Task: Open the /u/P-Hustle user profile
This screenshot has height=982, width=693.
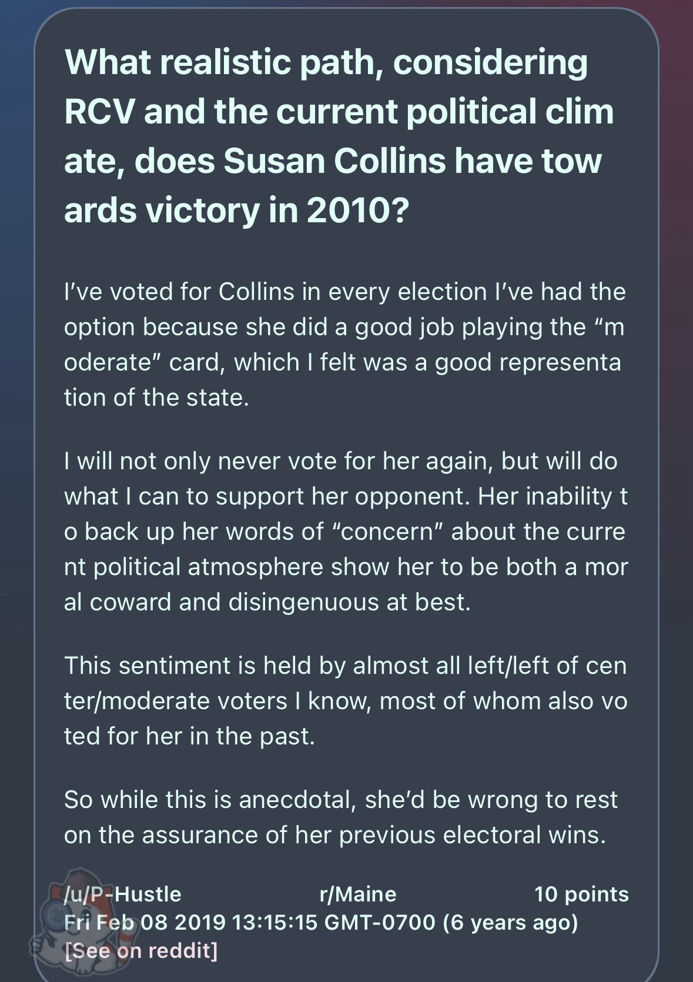Action: click(x=123, y=894)
